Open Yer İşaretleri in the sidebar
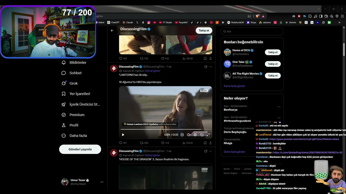The height and width of the screenshot is (194, 346). [76, 94]
